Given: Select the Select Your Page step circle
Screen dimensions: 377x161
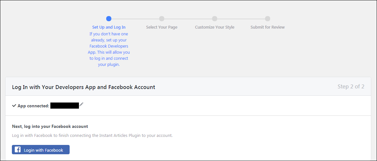Looking at the screenshot, I should [x=162, y=19].
